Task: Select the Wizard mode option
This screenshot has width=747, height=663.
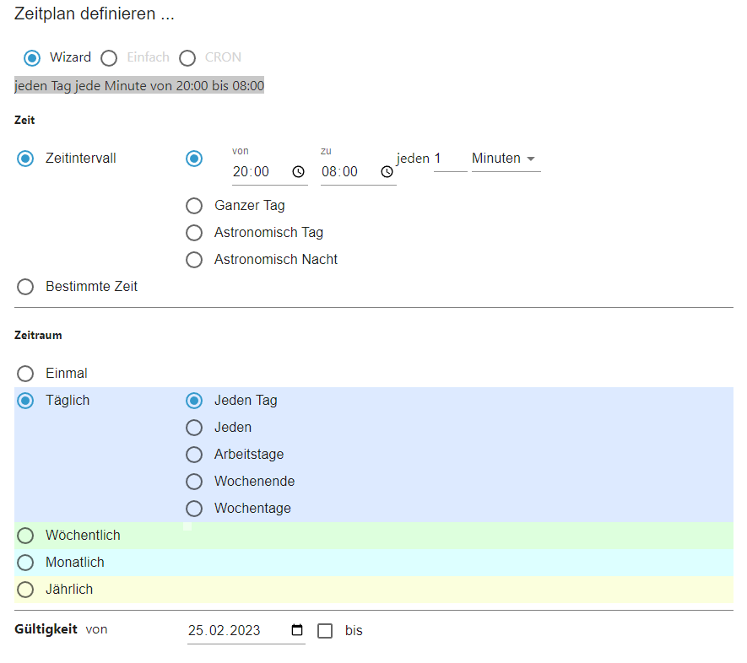Action: tap(32, 58)
